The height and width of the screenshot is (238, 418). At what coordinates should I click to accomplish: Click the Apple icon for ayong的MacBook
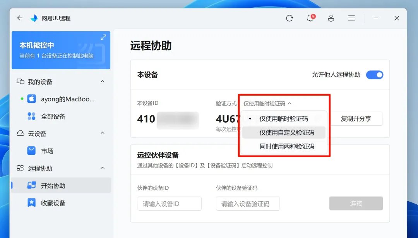click(31, 99)
